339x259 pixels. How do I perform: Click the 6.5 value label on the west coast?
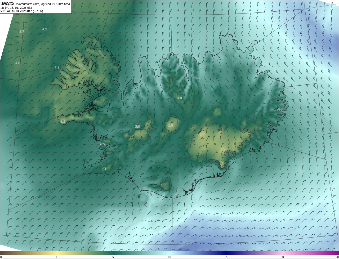pos(103,144)
